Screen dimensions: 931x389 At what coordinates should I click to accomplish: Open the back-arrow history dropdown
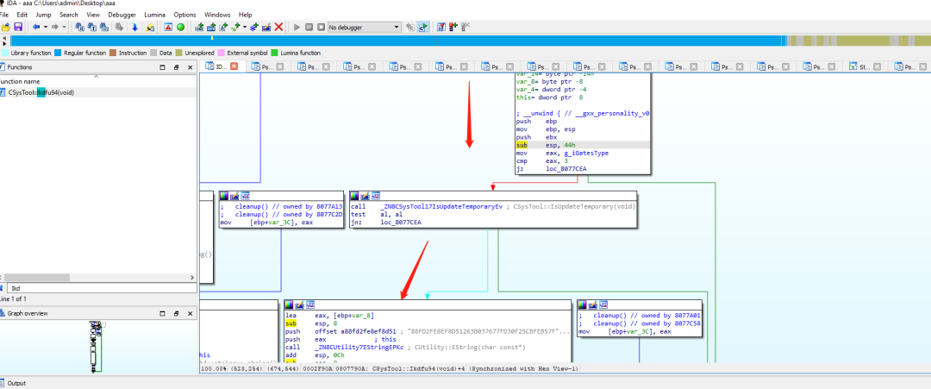[x=45, y=27]
